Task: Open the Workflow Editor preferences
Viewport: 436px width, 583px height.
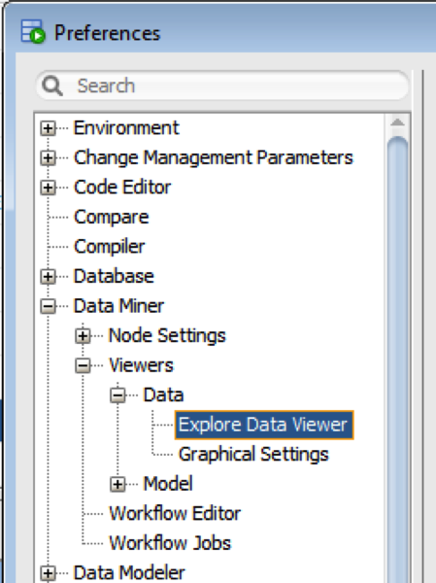Action: [x=175, y=513]
